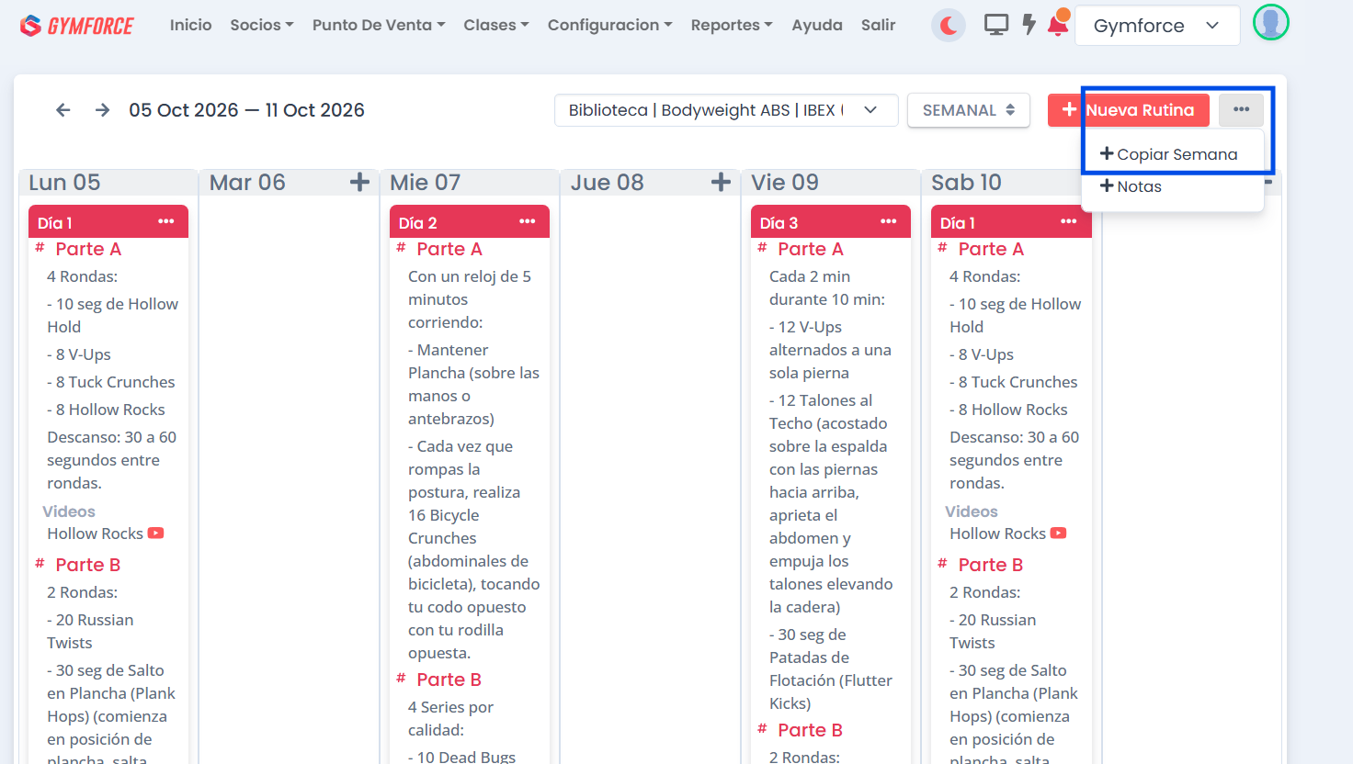Expand the Clases menu
1353x764 pixels.
pos(496,25)
